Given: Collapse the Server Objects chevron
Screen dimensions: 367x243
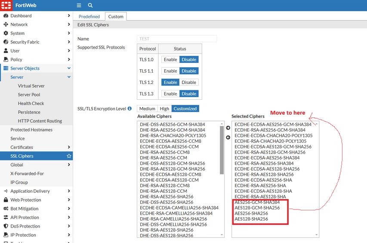Looking at the screenshot, I should coord(69,68).
